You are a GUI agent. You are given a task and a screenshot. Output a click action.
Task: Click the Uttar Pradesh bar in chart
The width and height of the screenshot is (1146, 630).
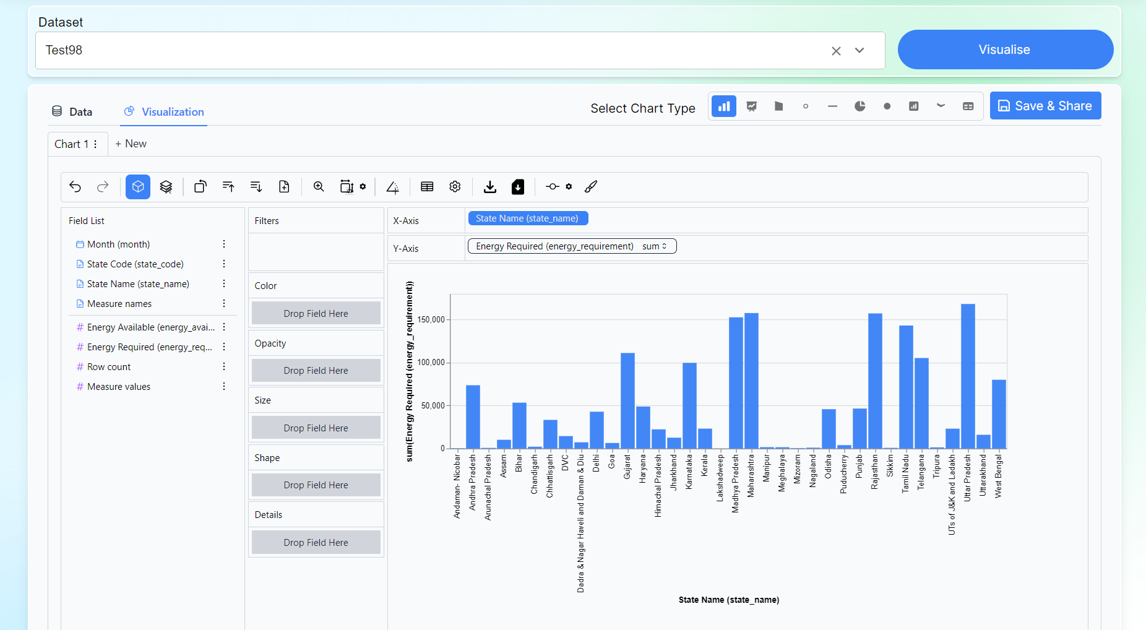point(968,376)
